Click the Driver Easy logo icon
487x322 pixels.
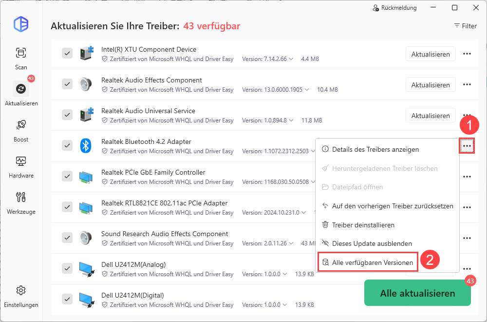[21, 24]
